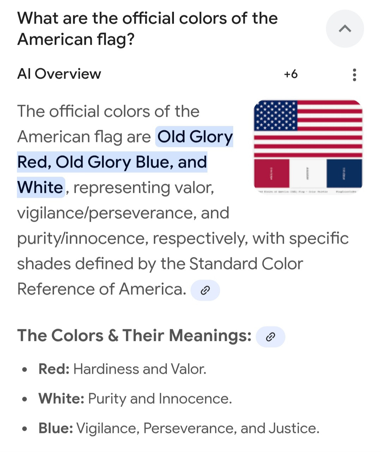The image size is (381, 452).
Task: Show the +6 additional sources
Action: tap(291, 74)
